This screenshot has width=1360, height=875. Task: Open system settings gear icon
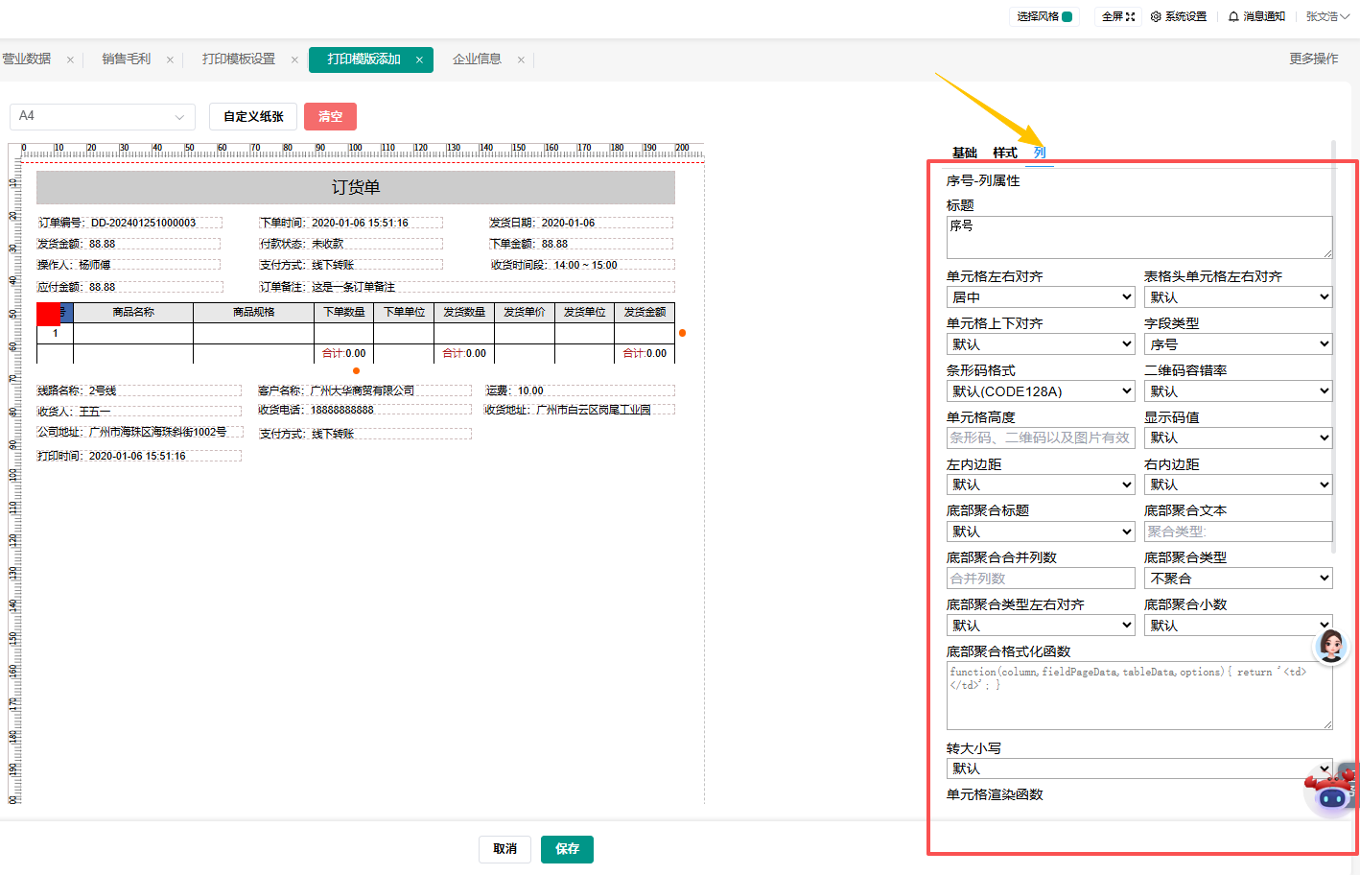[1156, 16]
